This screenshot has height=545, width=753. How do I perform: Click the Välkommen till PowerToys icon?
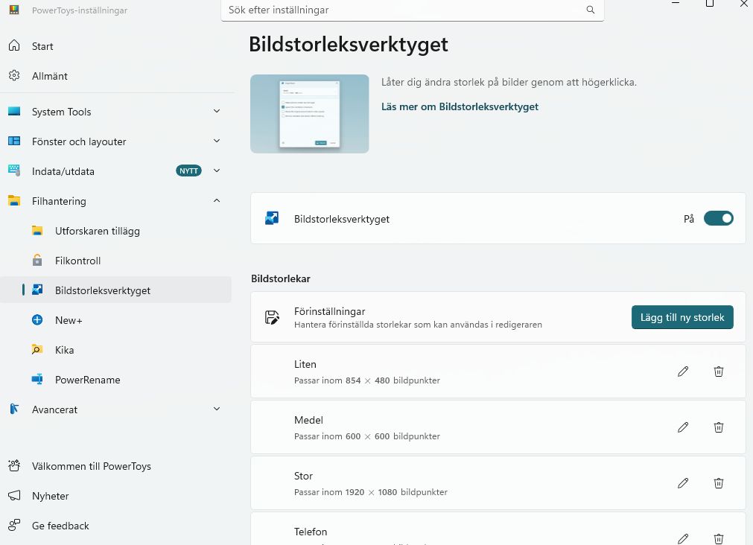[14, 466]
